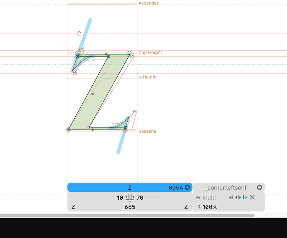
Task: Click the blue Z glyph name field
Action: (130, 188)
